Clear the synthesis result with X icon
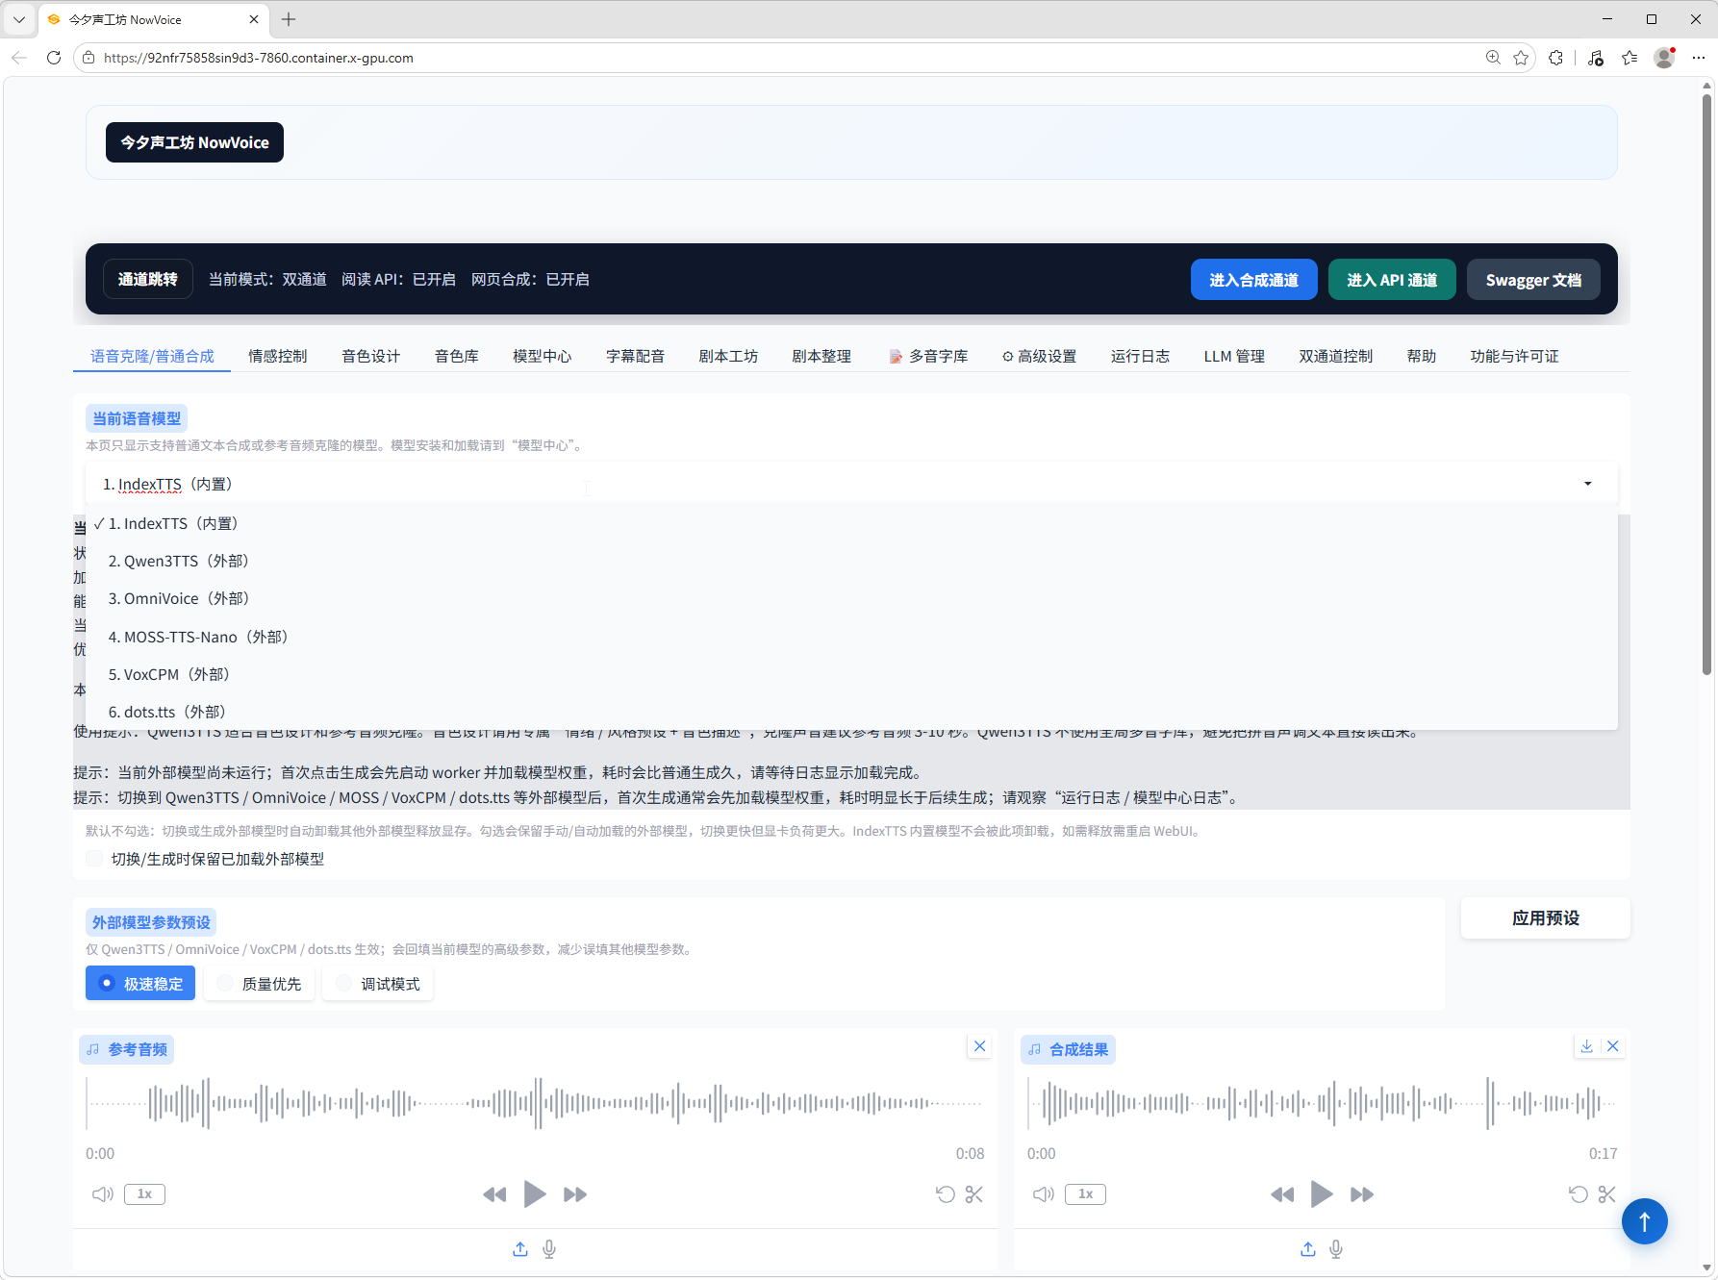The width and height of the screenshot is (1718, 1280). (1613, 1046)
